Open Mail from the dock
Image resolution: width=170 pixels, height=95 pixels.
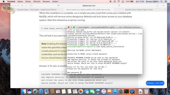46,92
